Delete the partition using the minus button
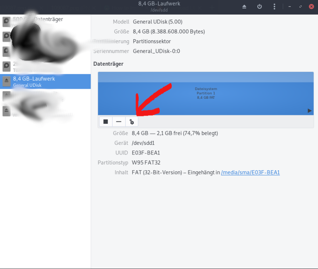 pyautogui.click(x=119, y=121)
